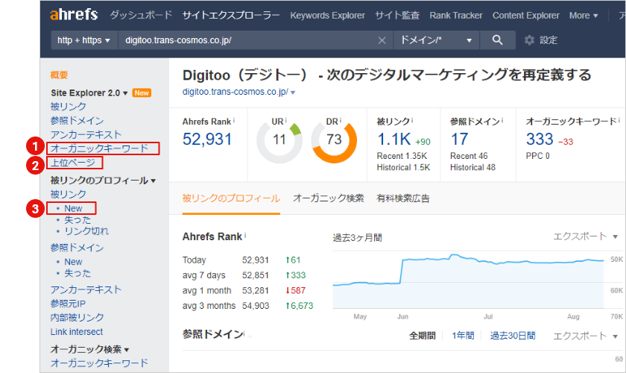
Task: Open 概要 in the sidebar
Action: click(x=59, y=75)
